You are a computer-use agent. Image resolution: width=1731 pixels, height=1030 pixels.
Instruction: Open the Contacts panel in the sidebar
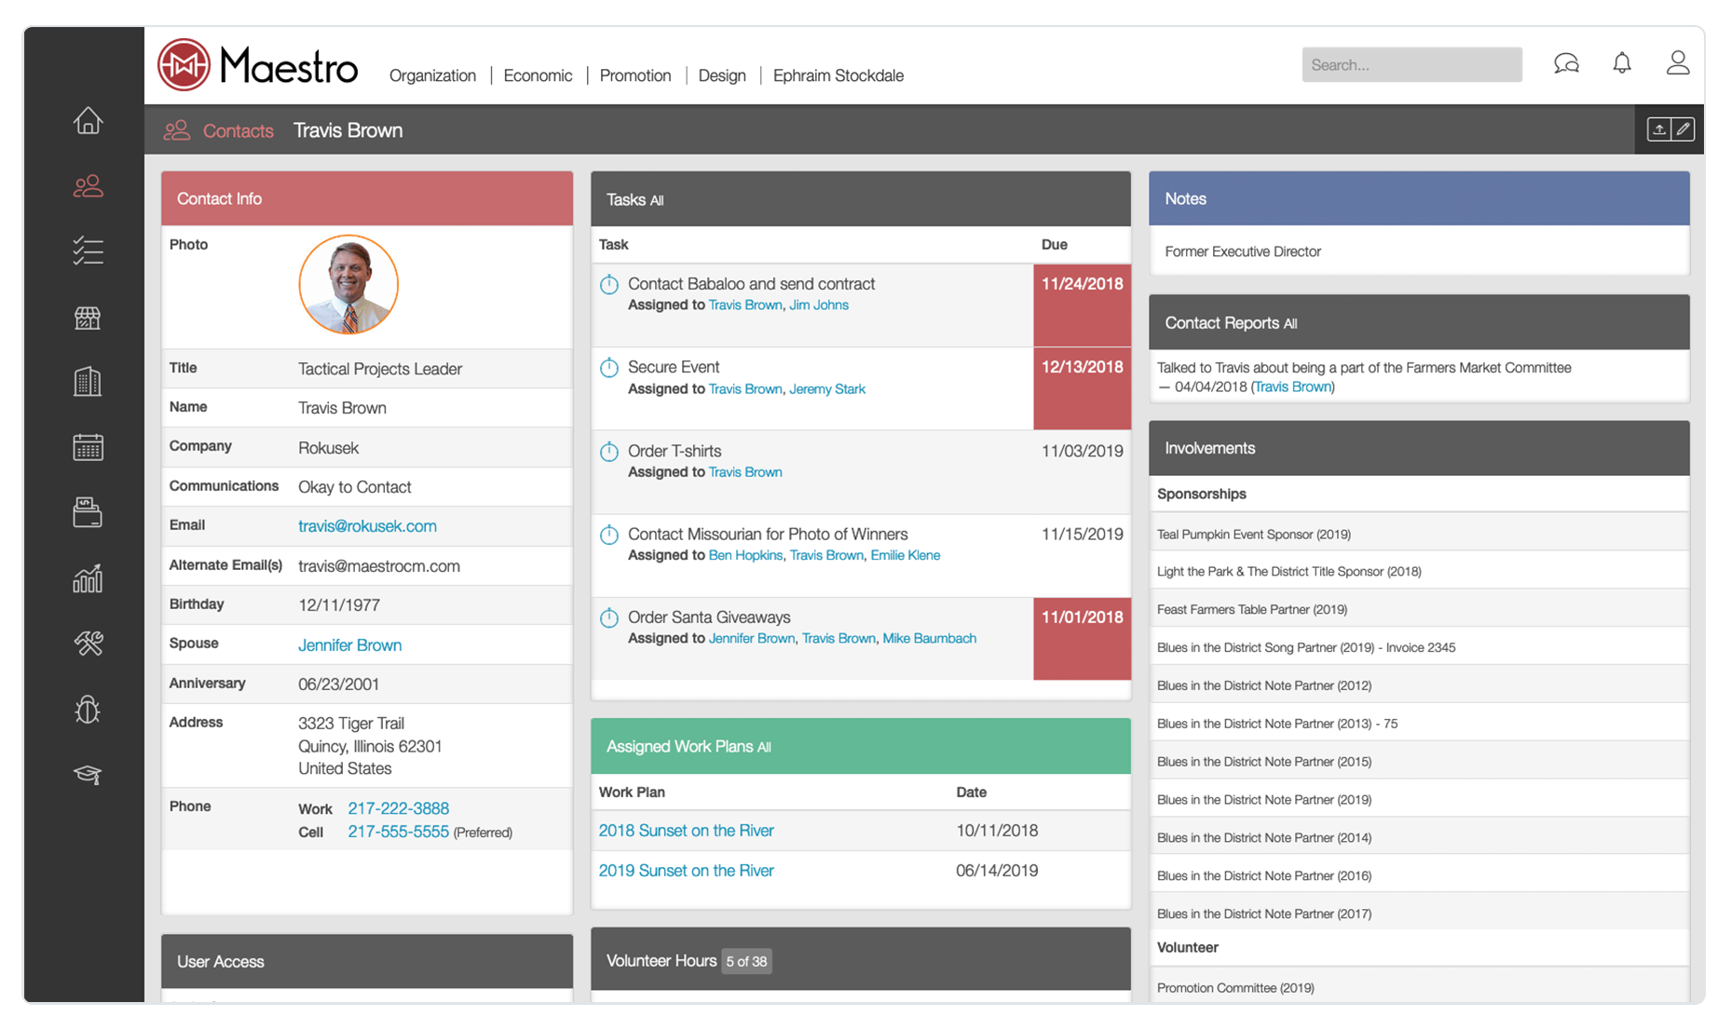[87, 185]
